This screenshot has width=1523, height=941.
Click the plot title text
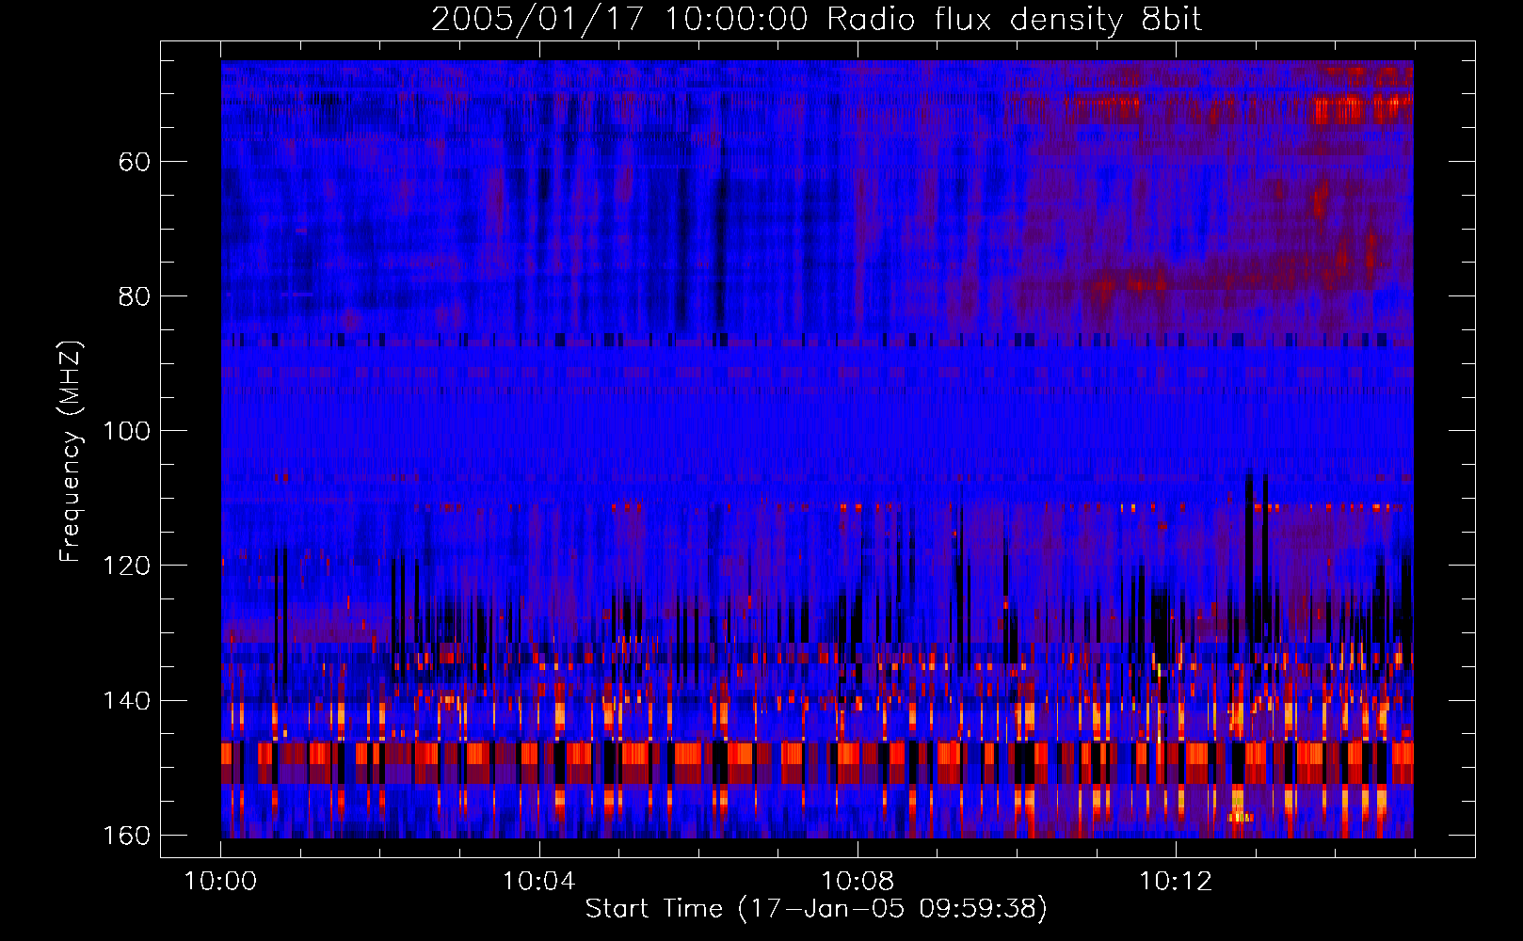point(816,20)
